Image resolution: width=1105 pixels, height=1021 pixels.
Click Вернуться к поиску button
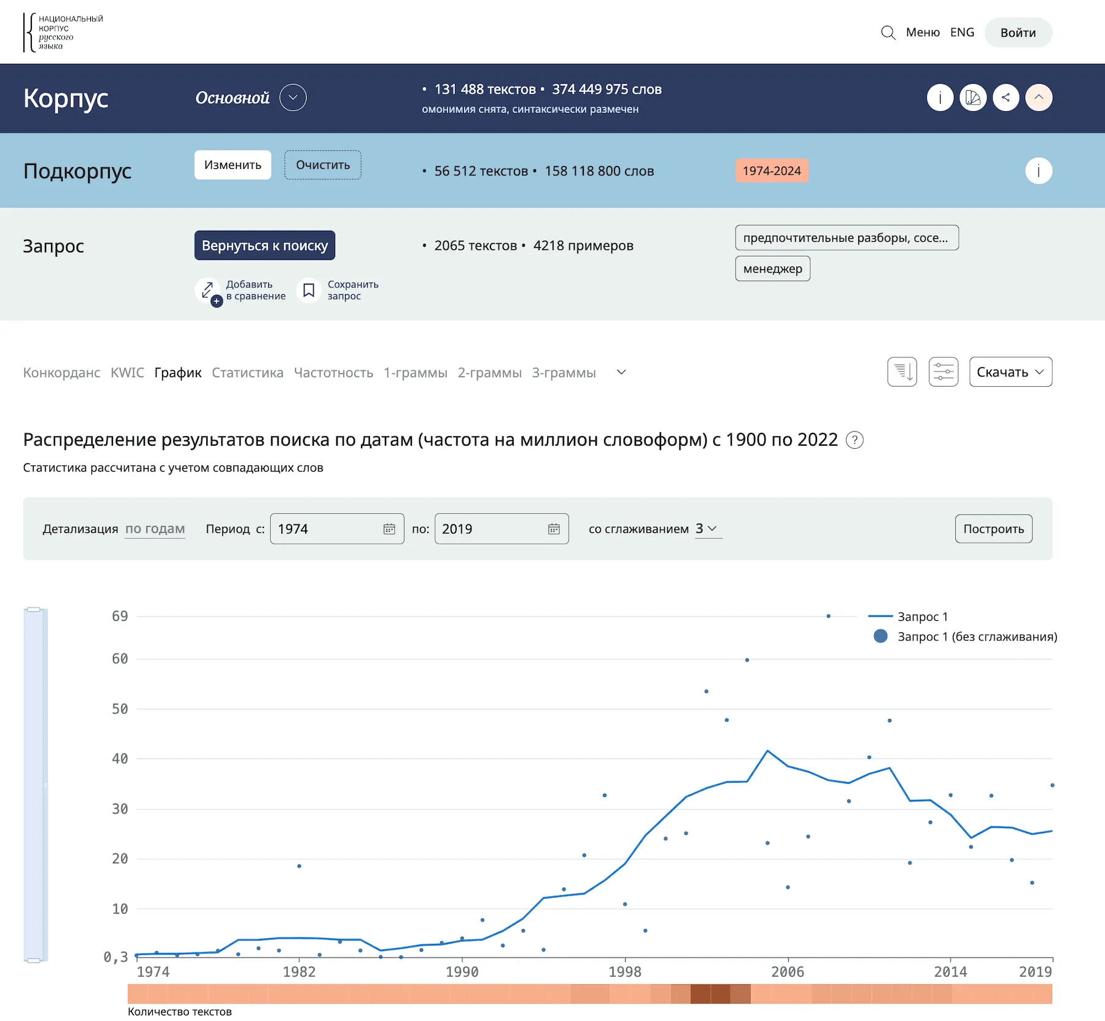[265, 246]
